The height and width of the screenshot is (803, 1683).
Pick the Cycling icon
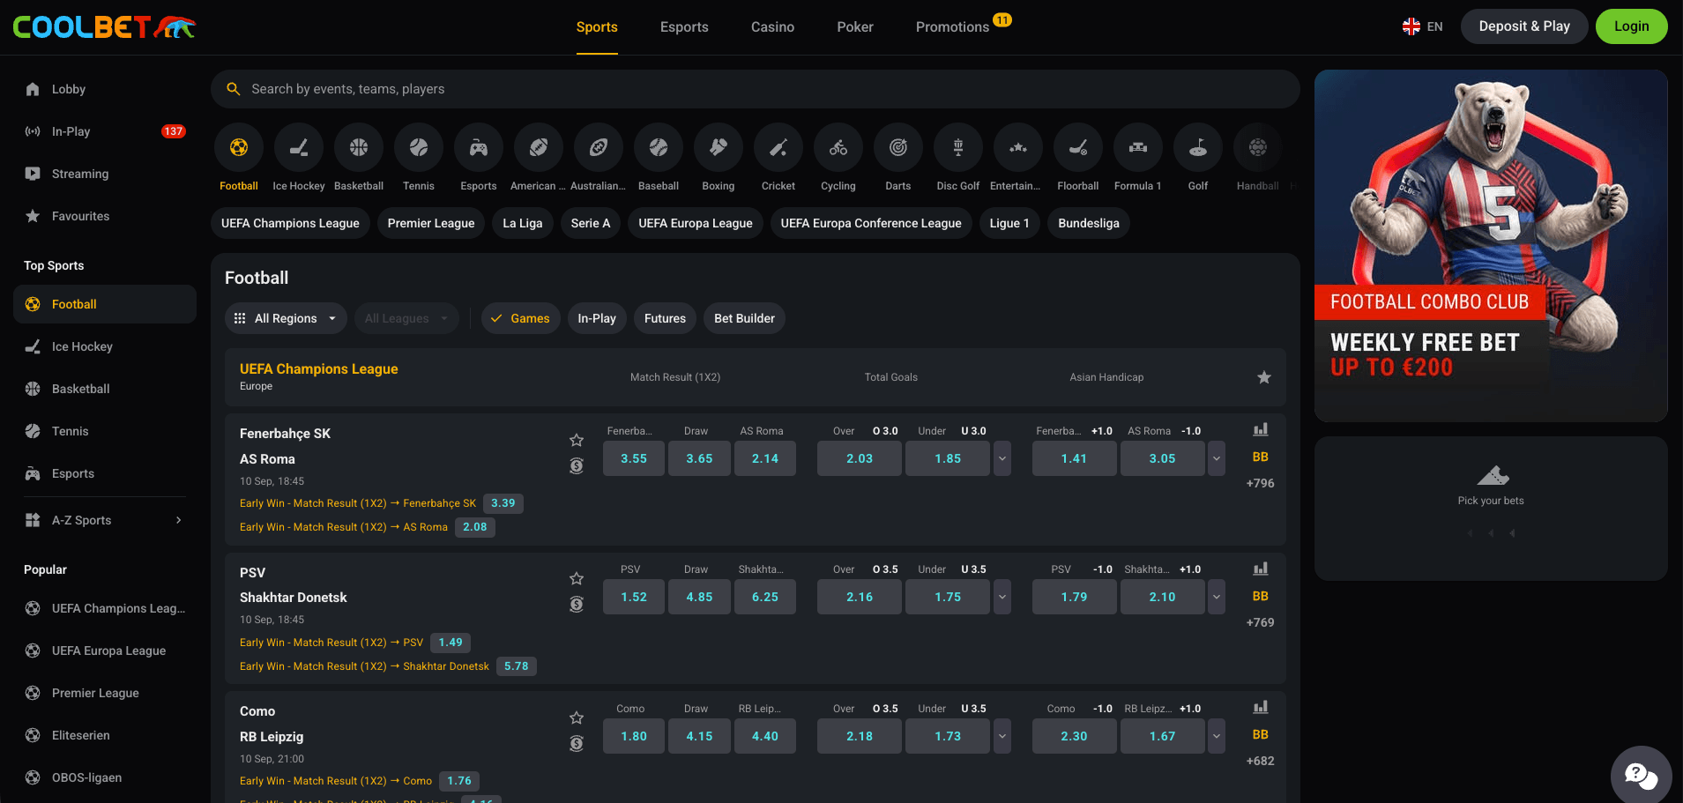coord(838,148)
